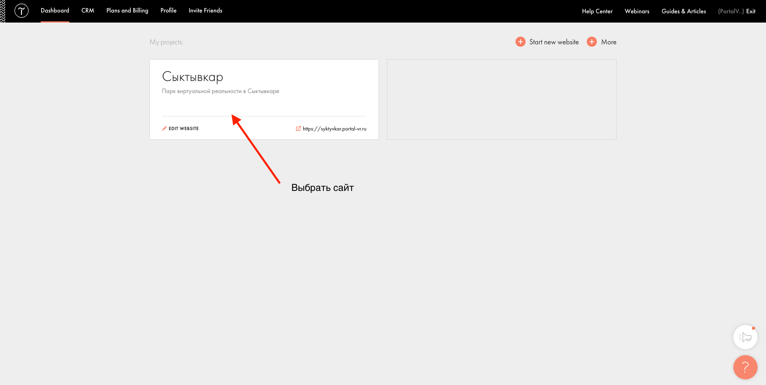Click the pencil edit icon on project card
Image resolution: width=766 pixels, height=385 pixels.
click(164, 128)
